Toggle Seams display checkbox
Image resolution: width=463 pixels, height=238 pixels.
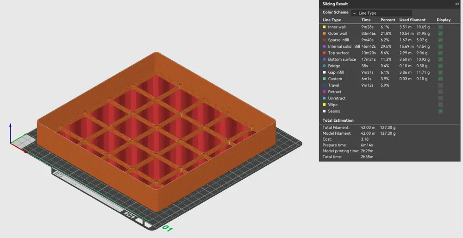440,111
